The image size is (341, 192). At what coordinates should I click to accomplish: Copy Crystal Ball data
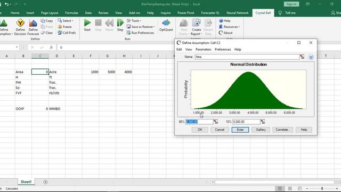47,21
